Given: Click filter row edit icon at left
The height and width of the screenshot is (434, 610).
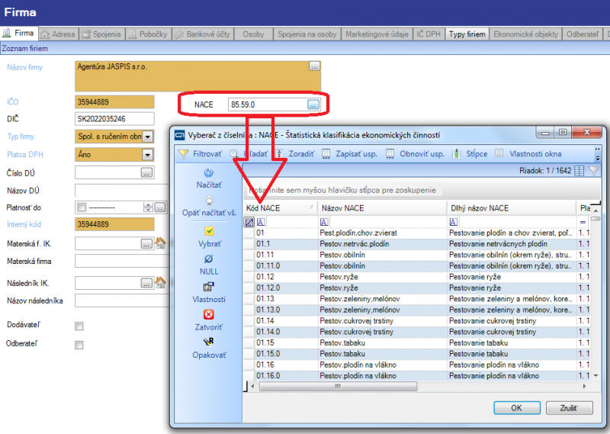Looking at the screenshot, I should 249,222.
